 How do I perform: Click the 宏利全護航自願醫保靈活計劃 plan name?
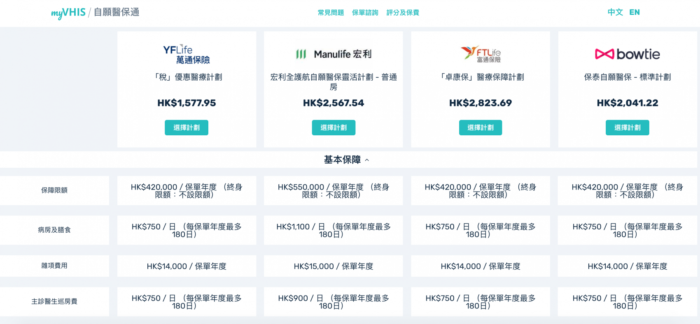(334, 82)
